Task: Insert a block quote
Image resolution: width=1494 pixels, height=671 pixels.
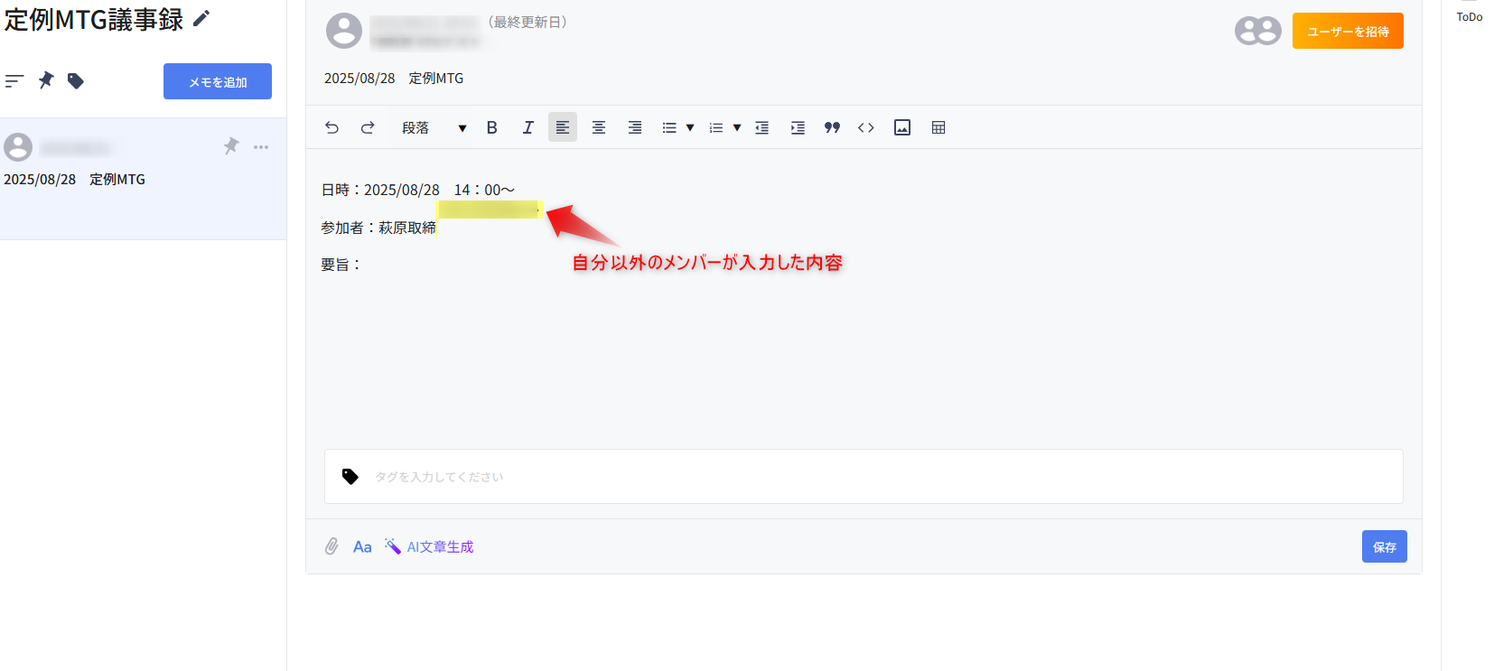Action: (832, 127)
